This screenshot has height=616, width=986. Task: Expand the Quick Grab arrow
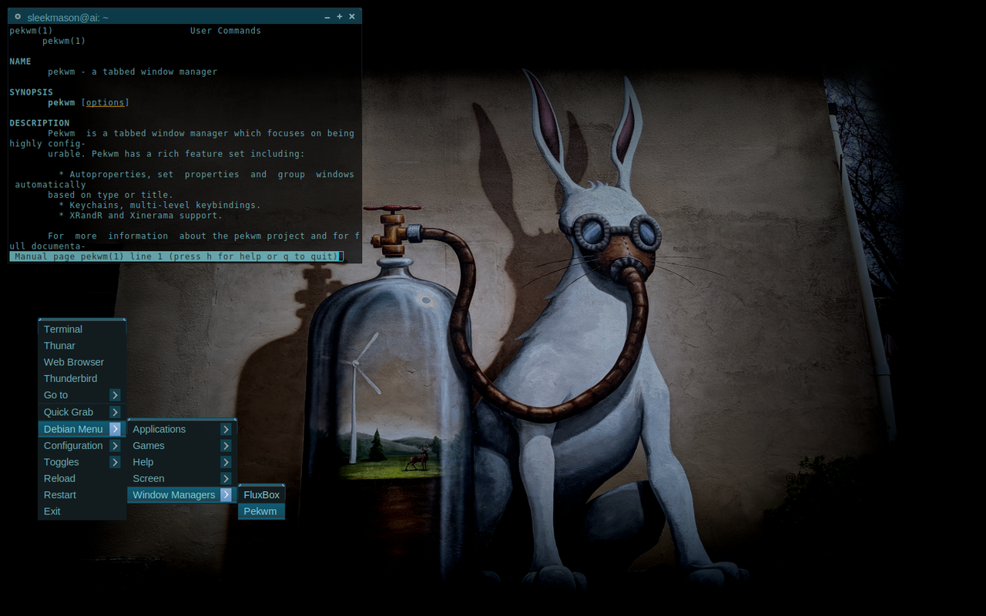click(115, 412)
